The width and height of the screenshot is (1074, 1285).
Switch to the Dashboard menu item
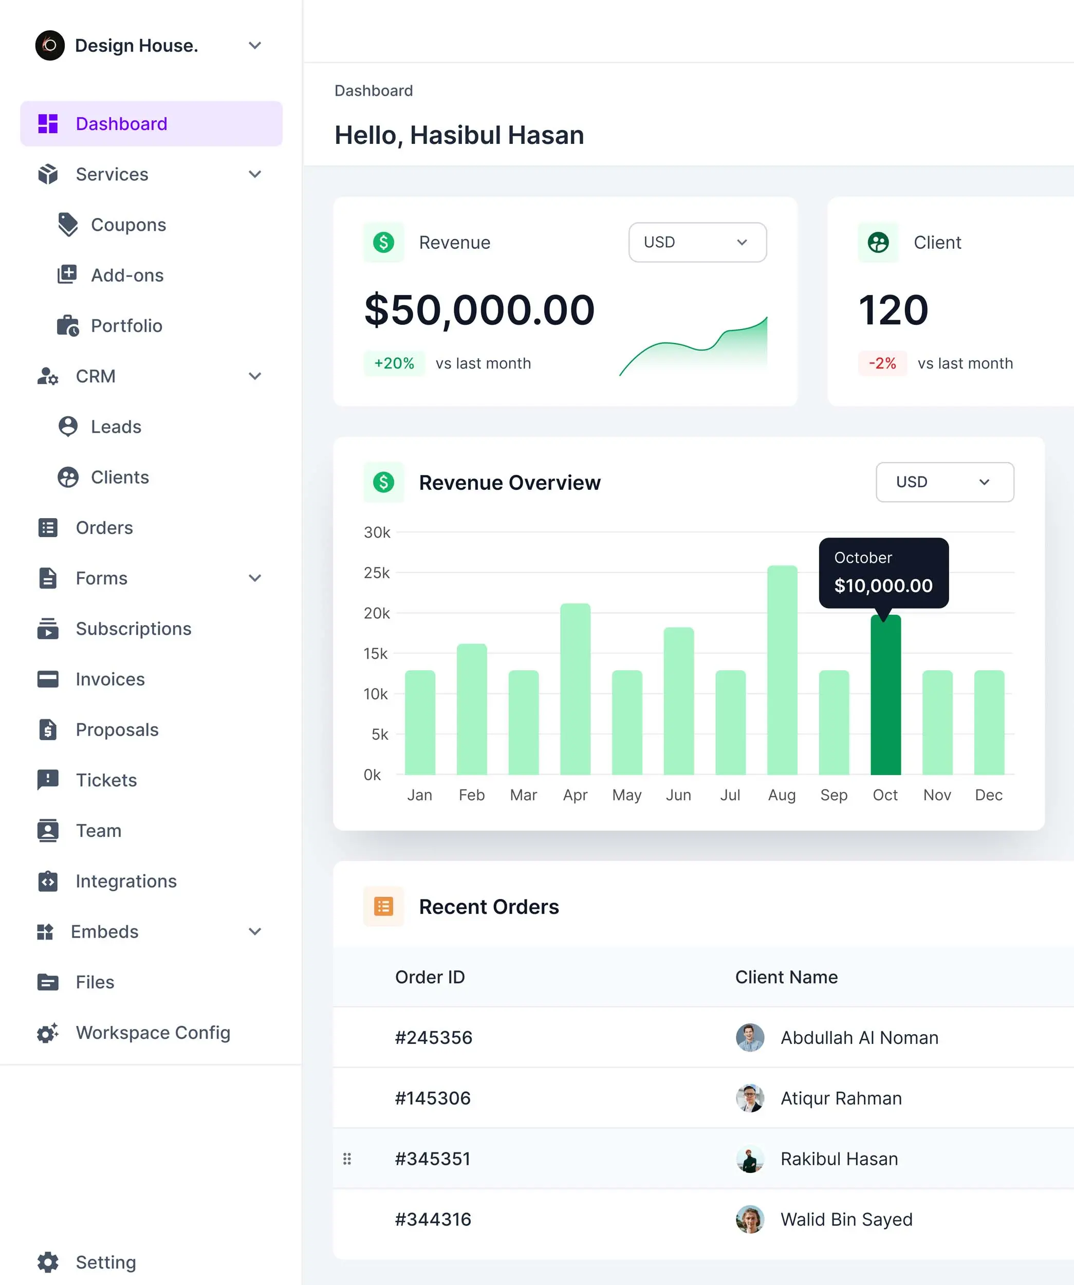121,123
